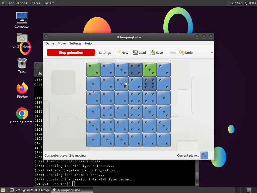
Task: Click the 'Reloading system bus configuration' line
Action: [78, 170]
